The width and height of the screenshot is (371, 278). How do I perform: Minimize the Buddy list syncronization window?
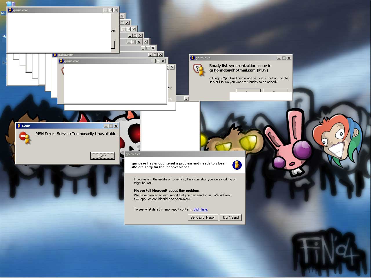[279, 58]
